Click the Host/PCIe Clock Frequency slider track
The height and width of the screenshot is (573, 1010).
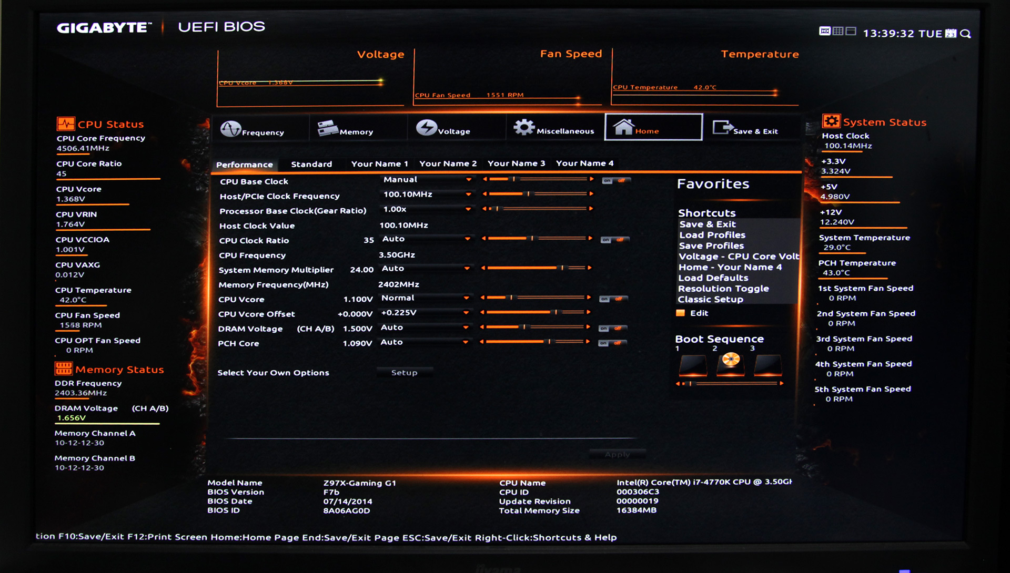click(538, 194)
